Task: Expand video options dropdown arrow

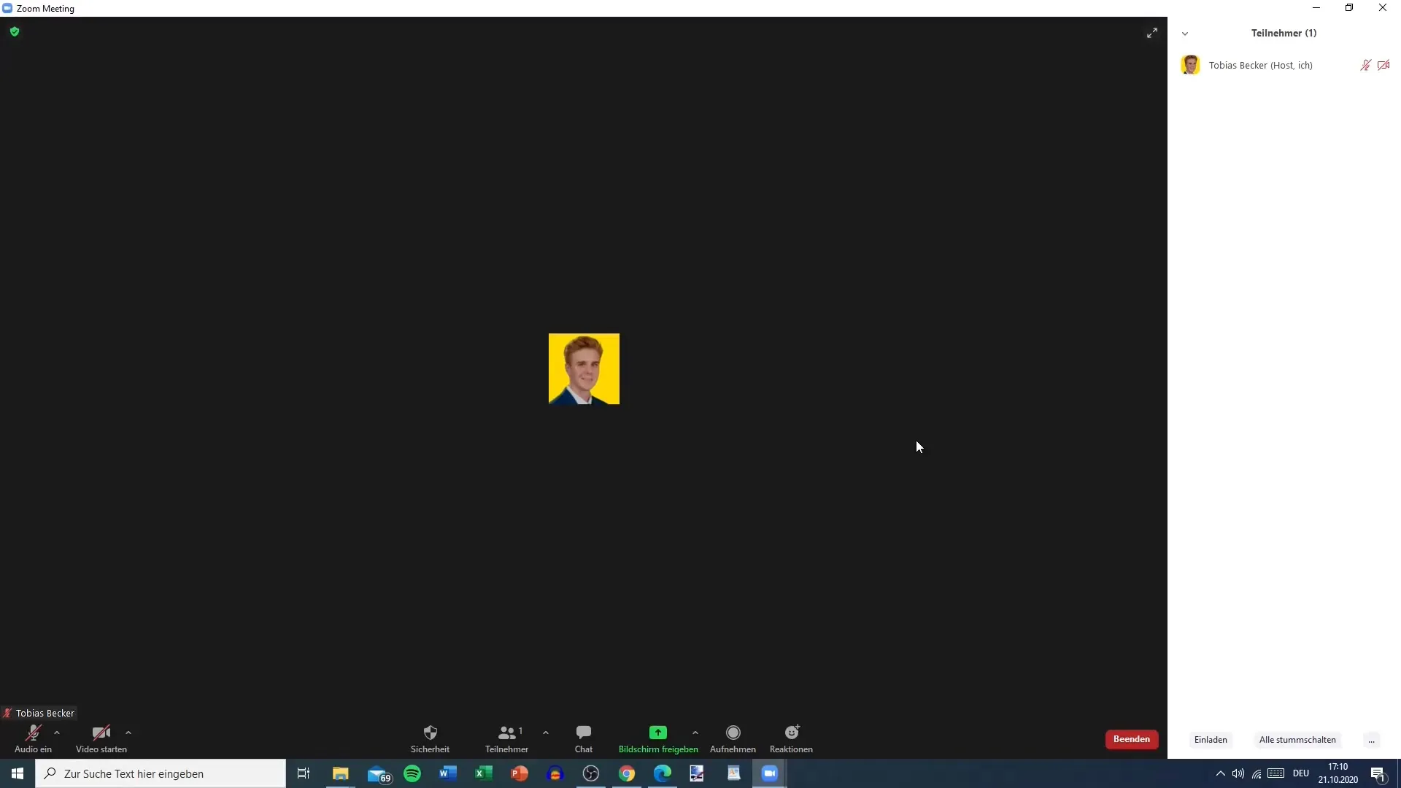Action: 128,733
